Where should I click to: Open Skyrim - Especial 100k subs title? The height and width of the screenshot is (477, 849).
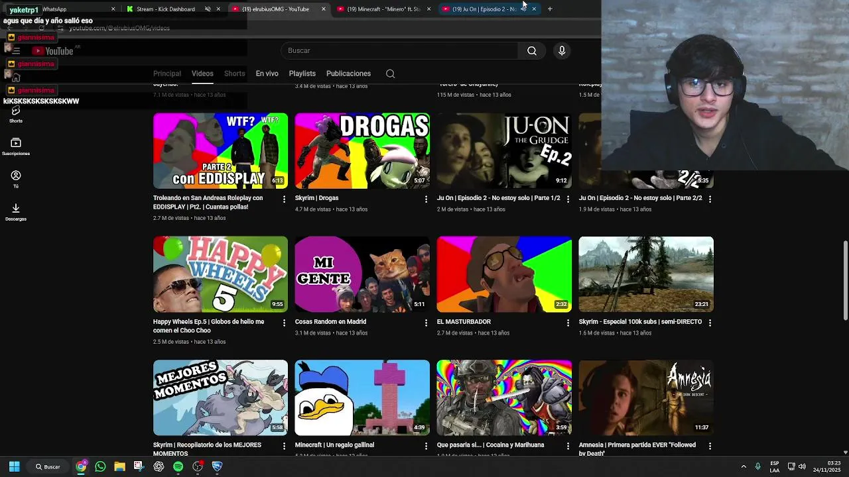[x=640, y=322]
